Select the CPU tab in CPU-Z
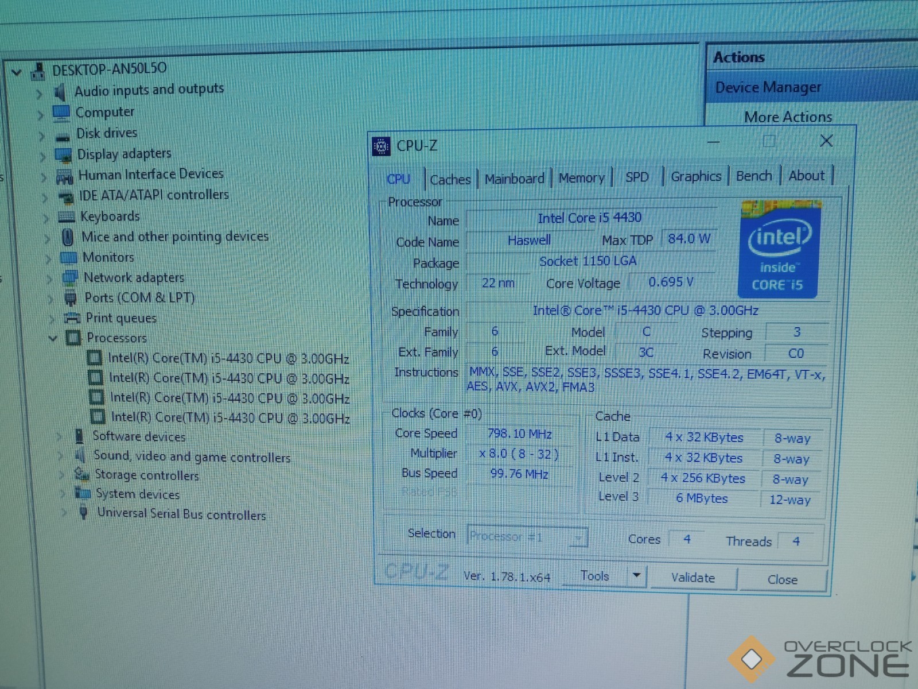Viewport: 918px width, 689px height. coord(399,179)
